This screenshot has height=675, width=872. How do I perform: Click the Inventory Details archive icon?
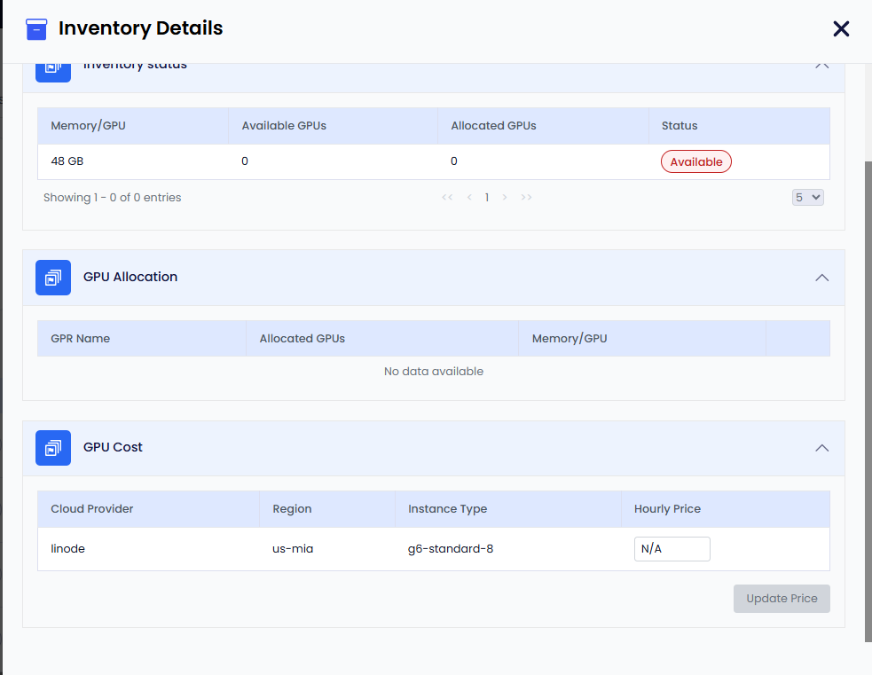point(36,29)
